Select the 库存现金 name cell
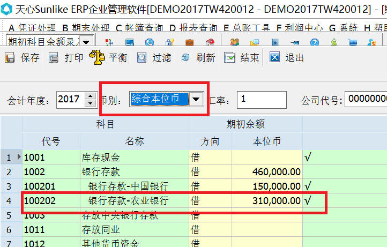The height and width of the screenshot is (247, 387). [135, 157]
